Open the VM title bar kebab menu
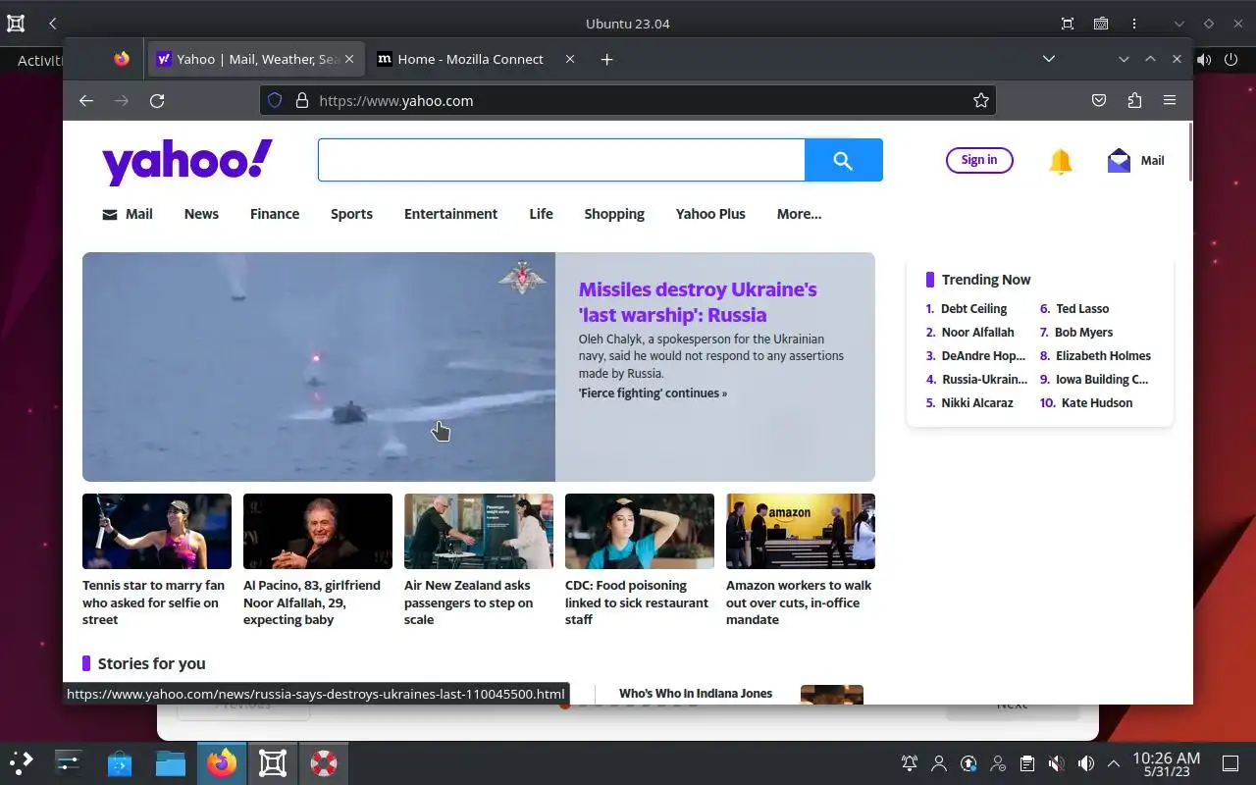This screenshot has width=1256, height=785. (x=1134, y=24)
